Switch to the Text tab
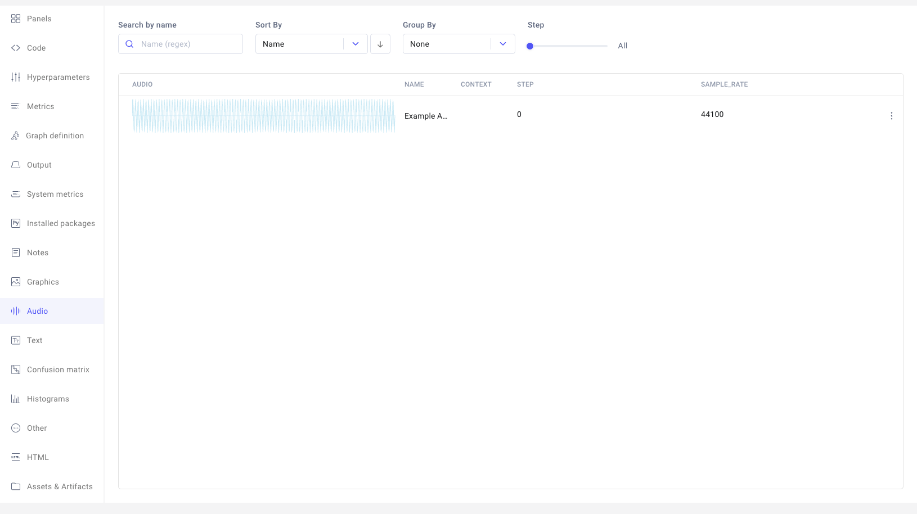Image resolution: width=917 pixels, height=514 pixels. [x=34, y=340]
